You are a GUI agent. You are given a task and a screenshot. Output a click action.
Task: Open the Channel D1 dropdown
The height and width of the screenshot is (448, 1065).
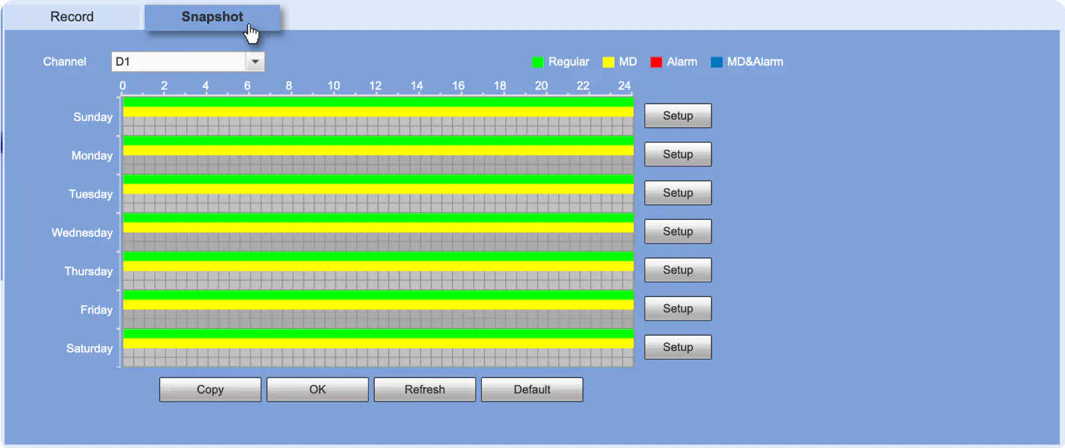pos(188,62)
